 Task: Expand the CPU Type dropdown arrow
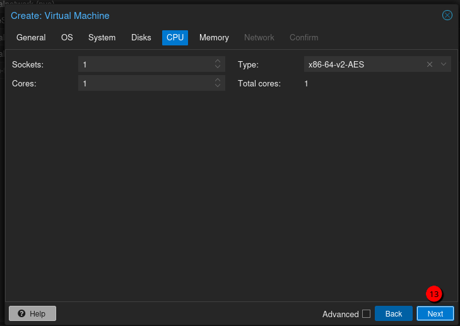pyautogui.click(x=444, y=64)
